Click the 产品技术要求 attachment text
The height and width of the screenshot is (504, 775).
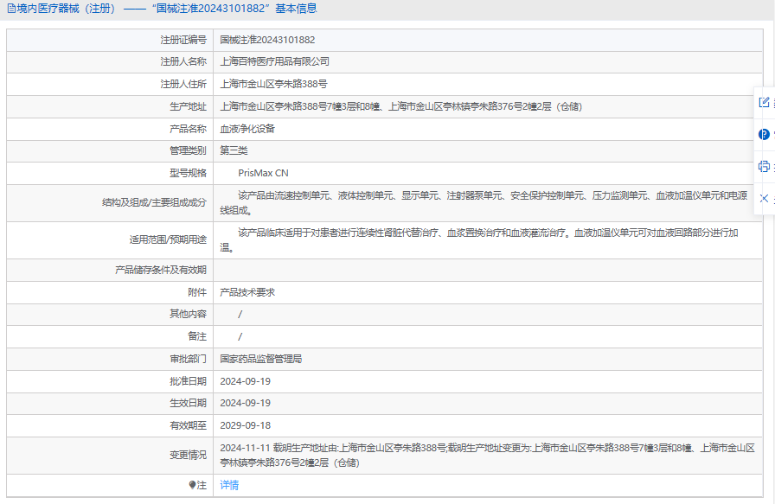coord(247,292)
